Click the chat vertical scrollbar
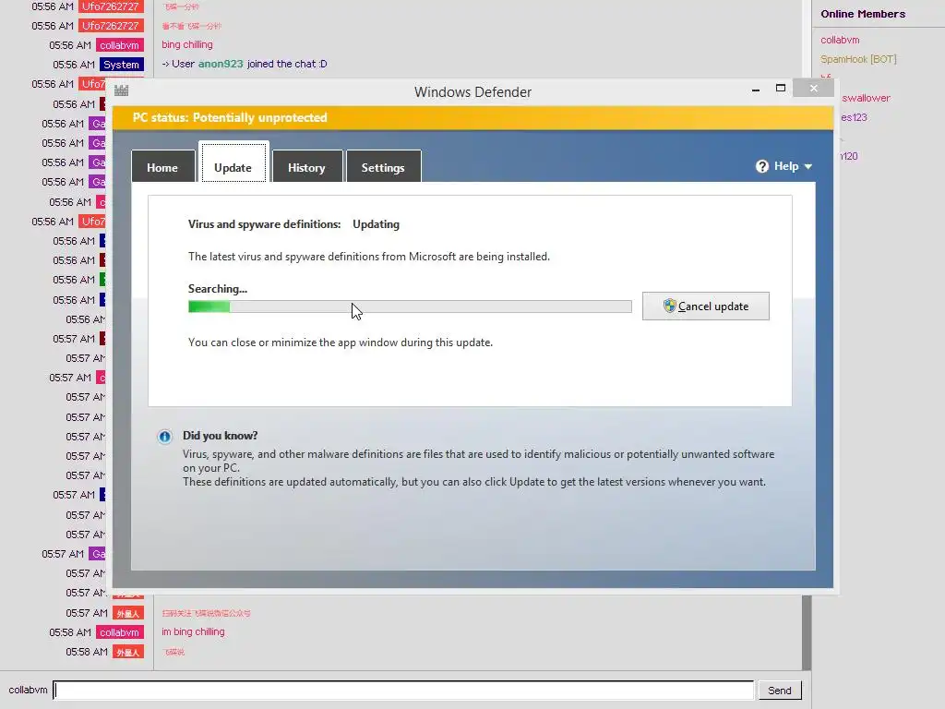945x709 pixels. coord(807,632)
